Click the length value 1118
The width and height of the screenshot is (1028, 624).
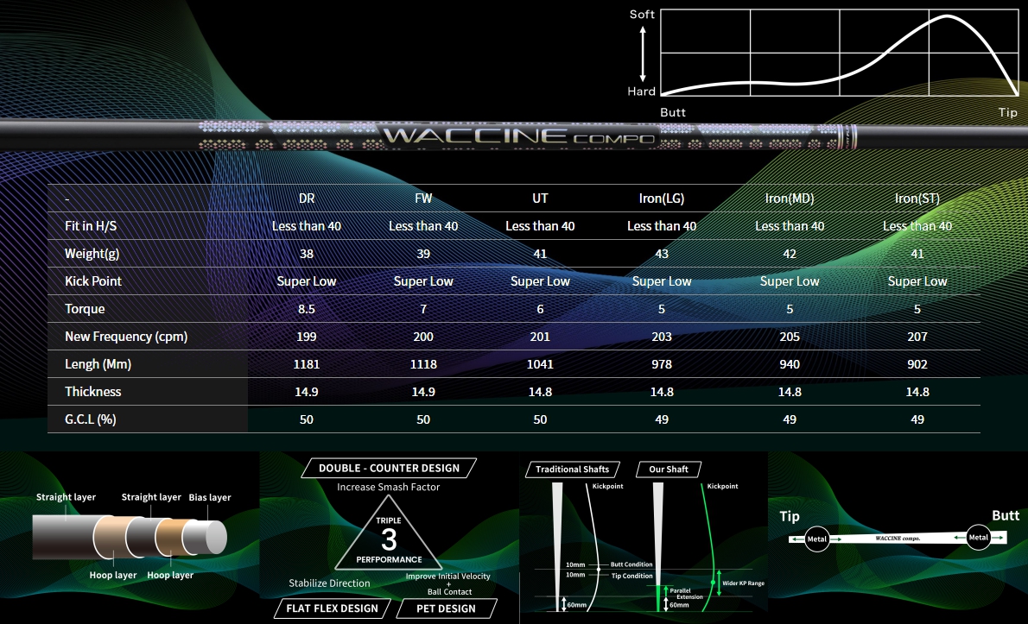pos(423,364)
